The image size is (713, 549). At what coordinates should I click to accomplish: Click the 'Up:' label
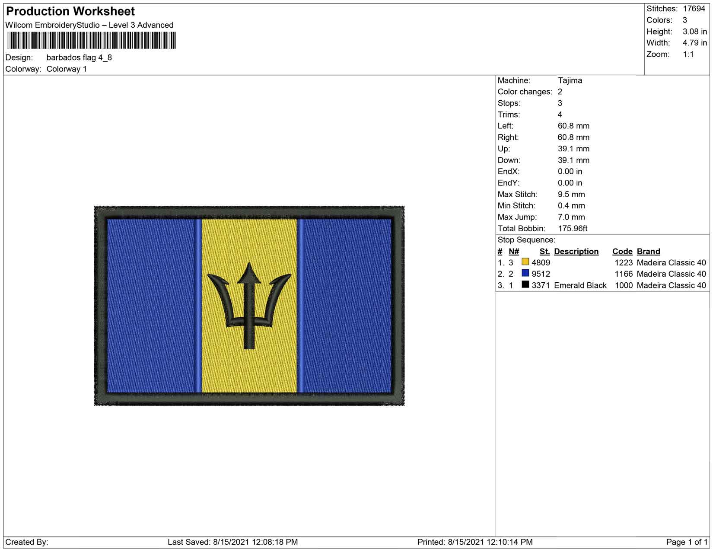click(x=504, y=149)
